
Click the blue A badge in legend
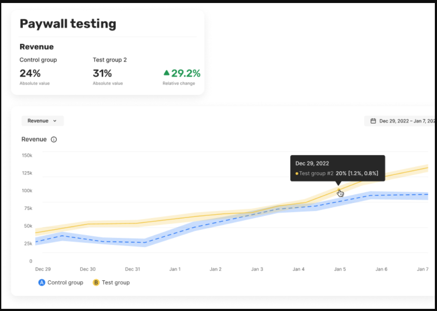point(42,283)
